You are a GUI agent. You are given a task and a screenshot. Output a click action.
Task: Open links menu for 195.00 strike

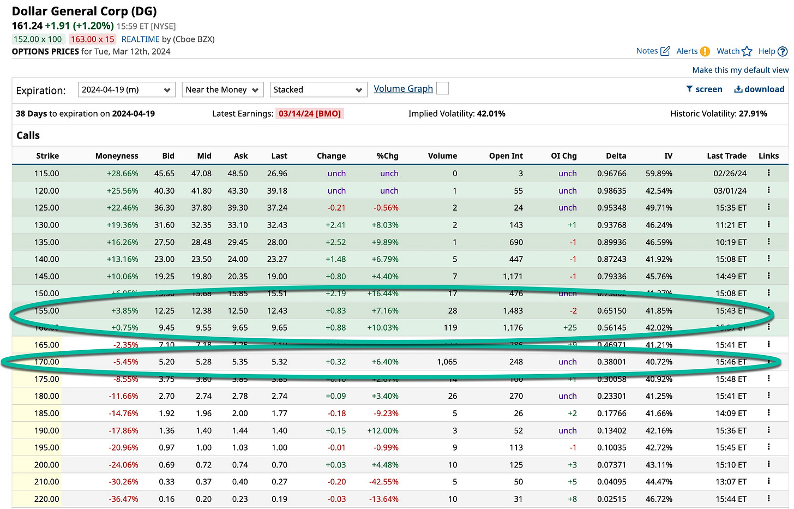pyautogui.click(x=768, y=447)
